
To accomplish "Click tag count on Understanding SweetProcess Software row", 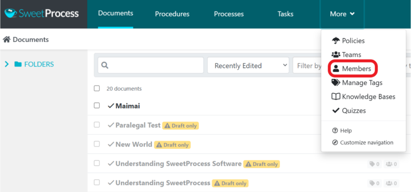I will tap(375, 164).
